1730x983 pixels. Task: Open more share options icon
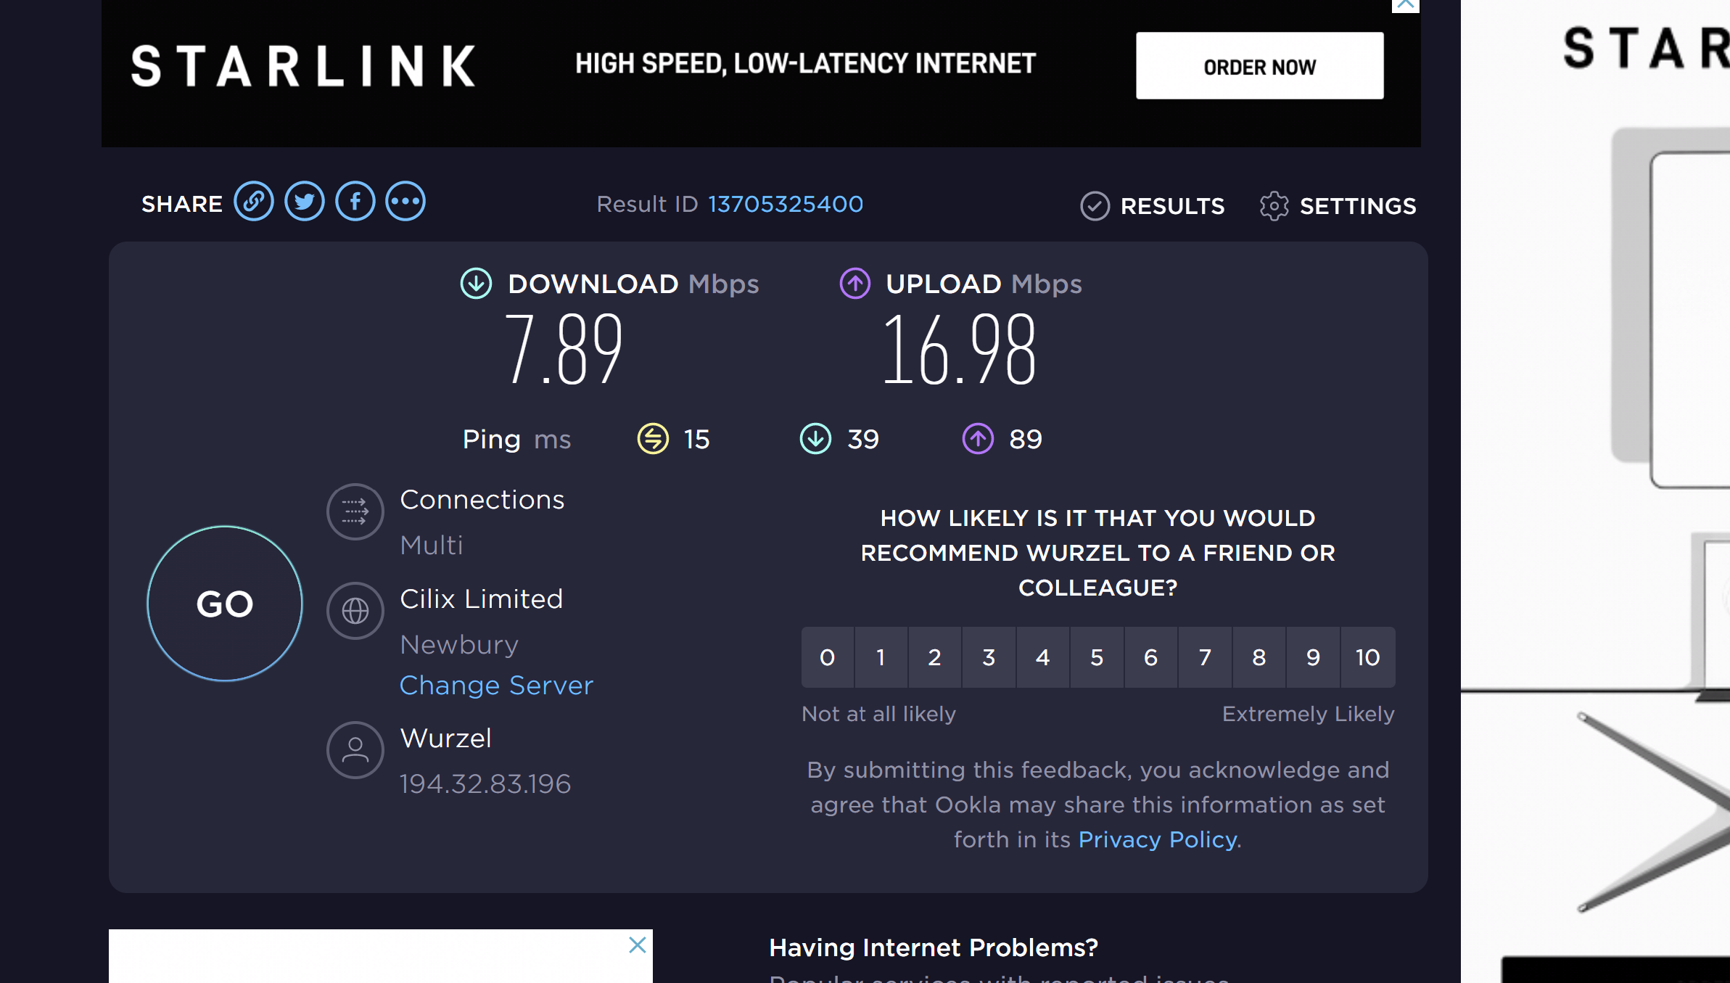coord(405,202)
